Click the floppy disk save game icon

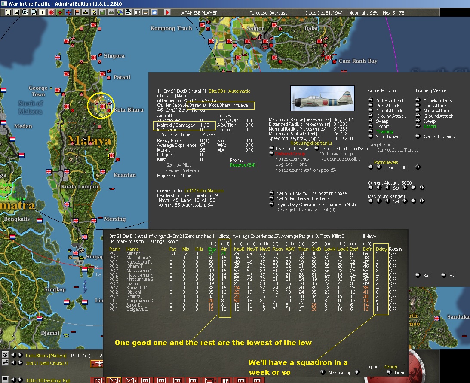8,12
